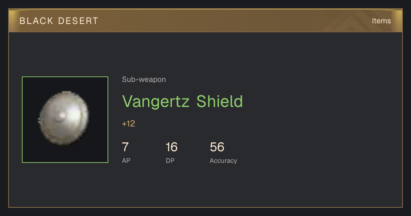Click the green-bordered item thumbnail frame
Screen dimensions: 411x216
[65, 120]
